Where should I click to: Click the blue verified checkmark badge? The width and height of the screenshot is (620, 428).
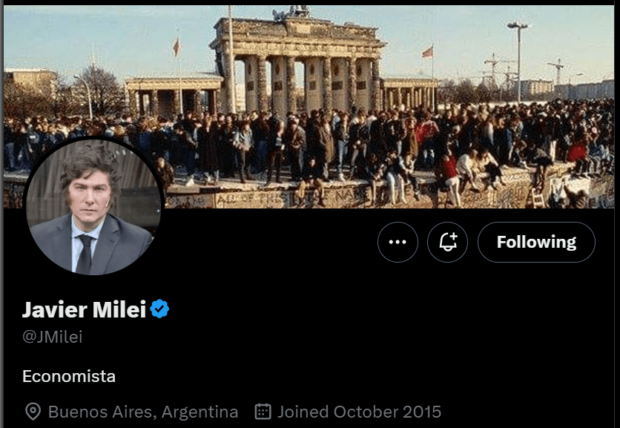[160, 309]
